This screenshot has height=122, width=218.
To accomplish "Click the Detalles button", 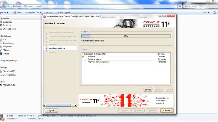I will click(148, 90).
